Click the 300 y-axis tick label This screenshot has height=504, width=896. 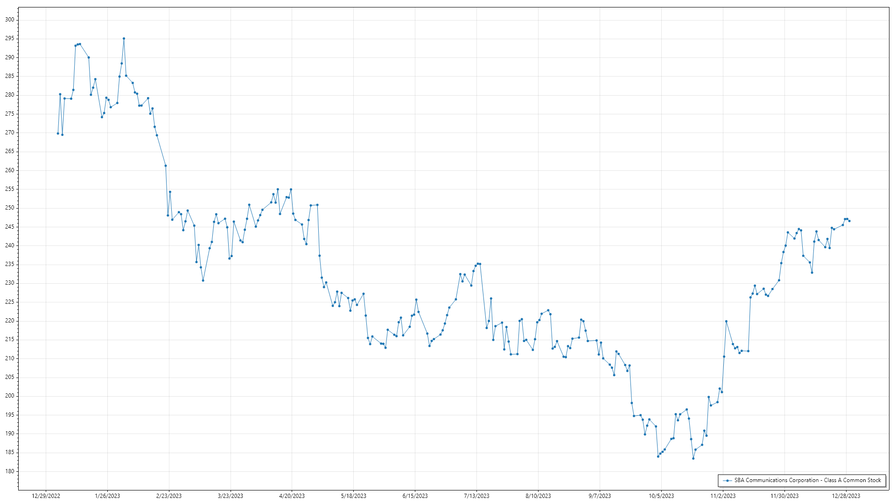click(x=10, y=20)
